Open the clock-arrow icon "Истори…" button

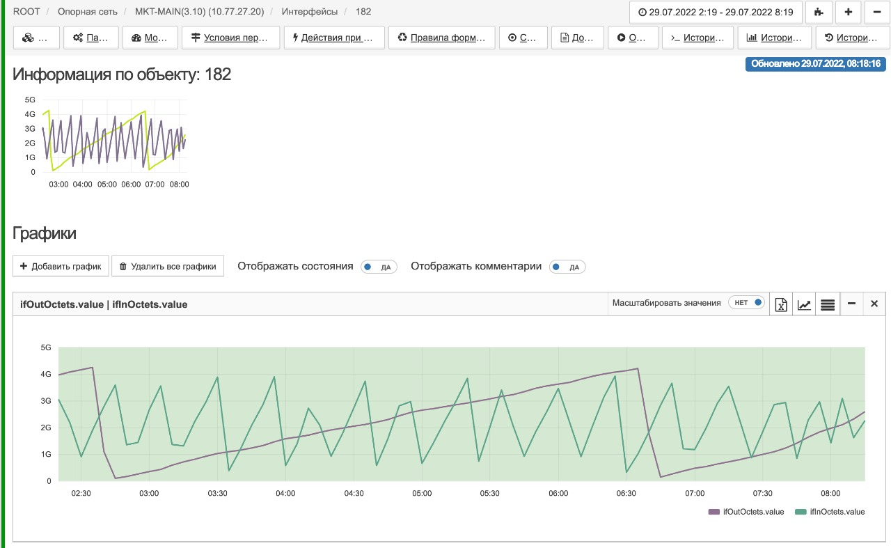pyautogui.click(x=853, y=38)
